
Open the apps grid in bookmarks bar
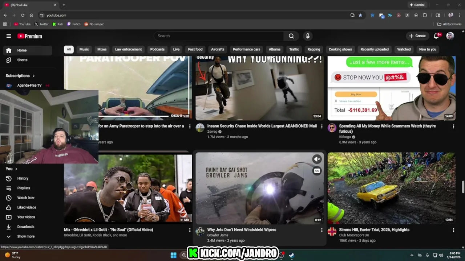coord(5,24)
